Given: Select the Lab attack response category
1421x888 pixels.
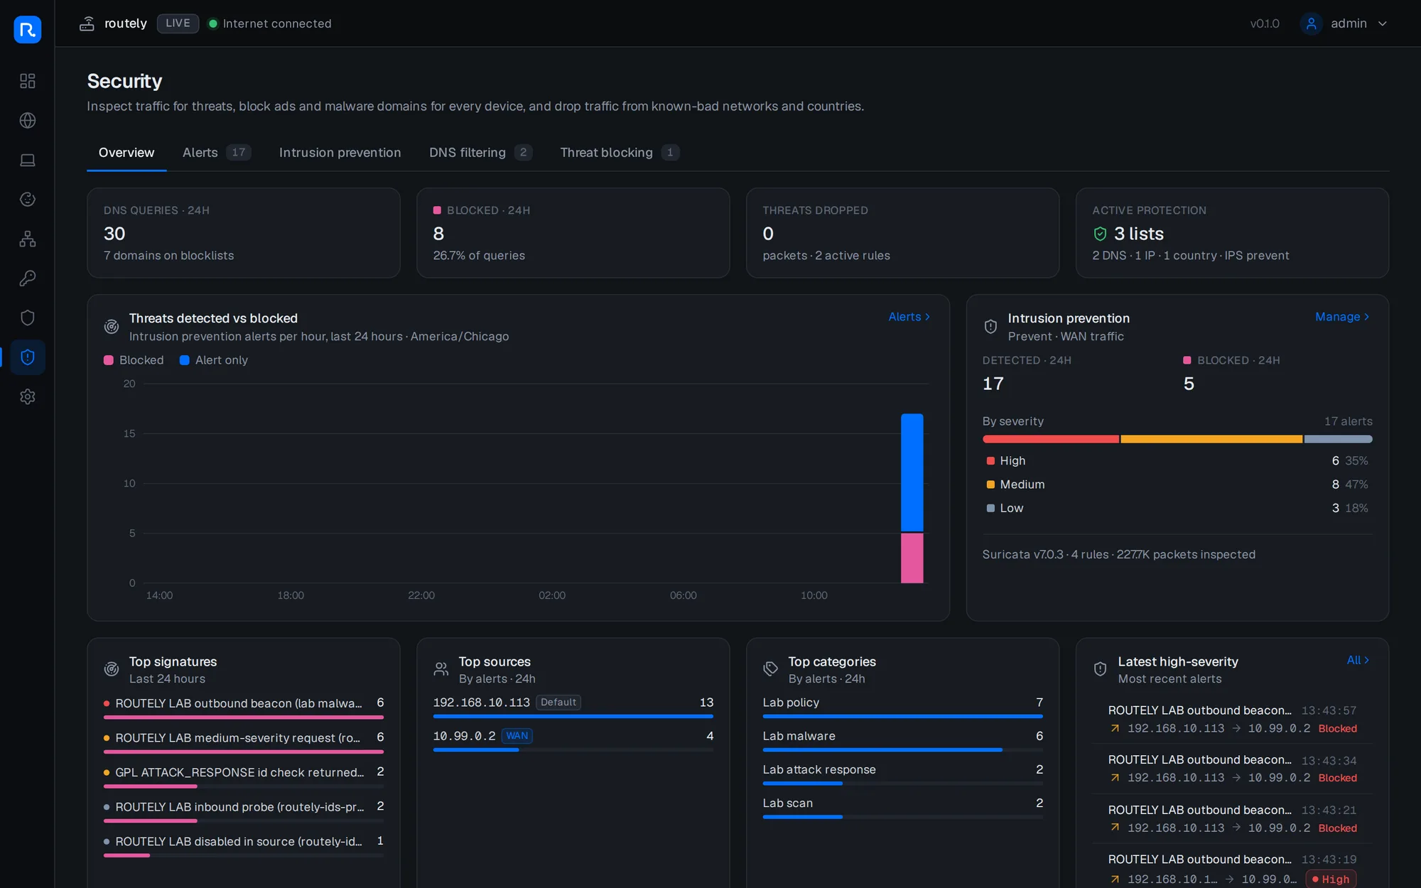Looking at the screenshot, I should 903,774.
